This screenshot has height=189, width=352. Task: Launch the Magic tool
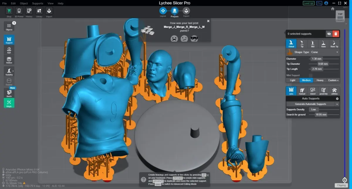coord(9,103)
